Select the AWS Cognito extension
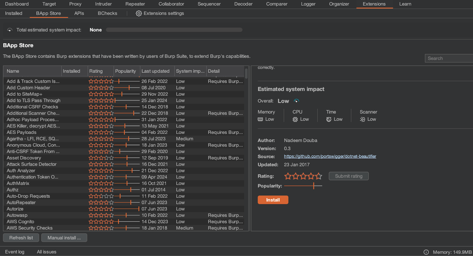Image resolution: width=473 pixels, height=256 pixels. click(x=124, y=222)
